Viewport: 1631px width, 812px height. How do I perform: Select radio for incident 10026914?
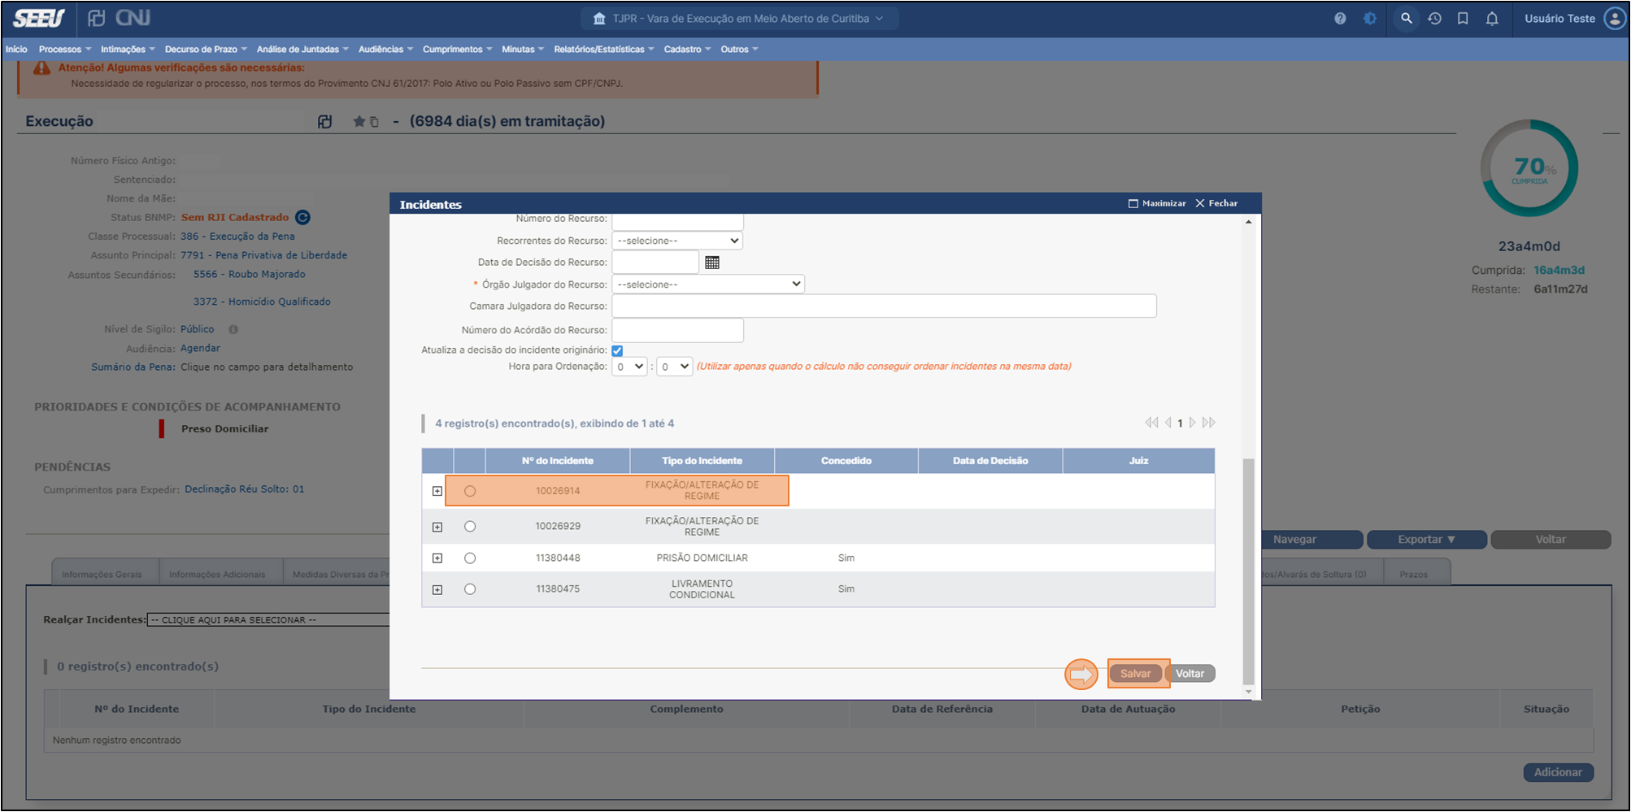[x=470, y=491]
